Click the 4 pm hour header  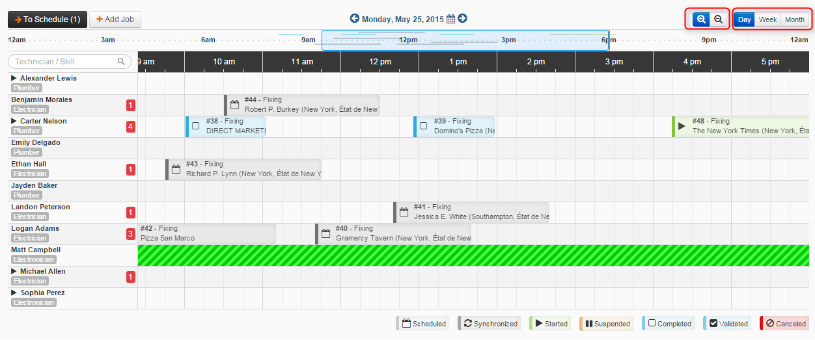[692, 62]
